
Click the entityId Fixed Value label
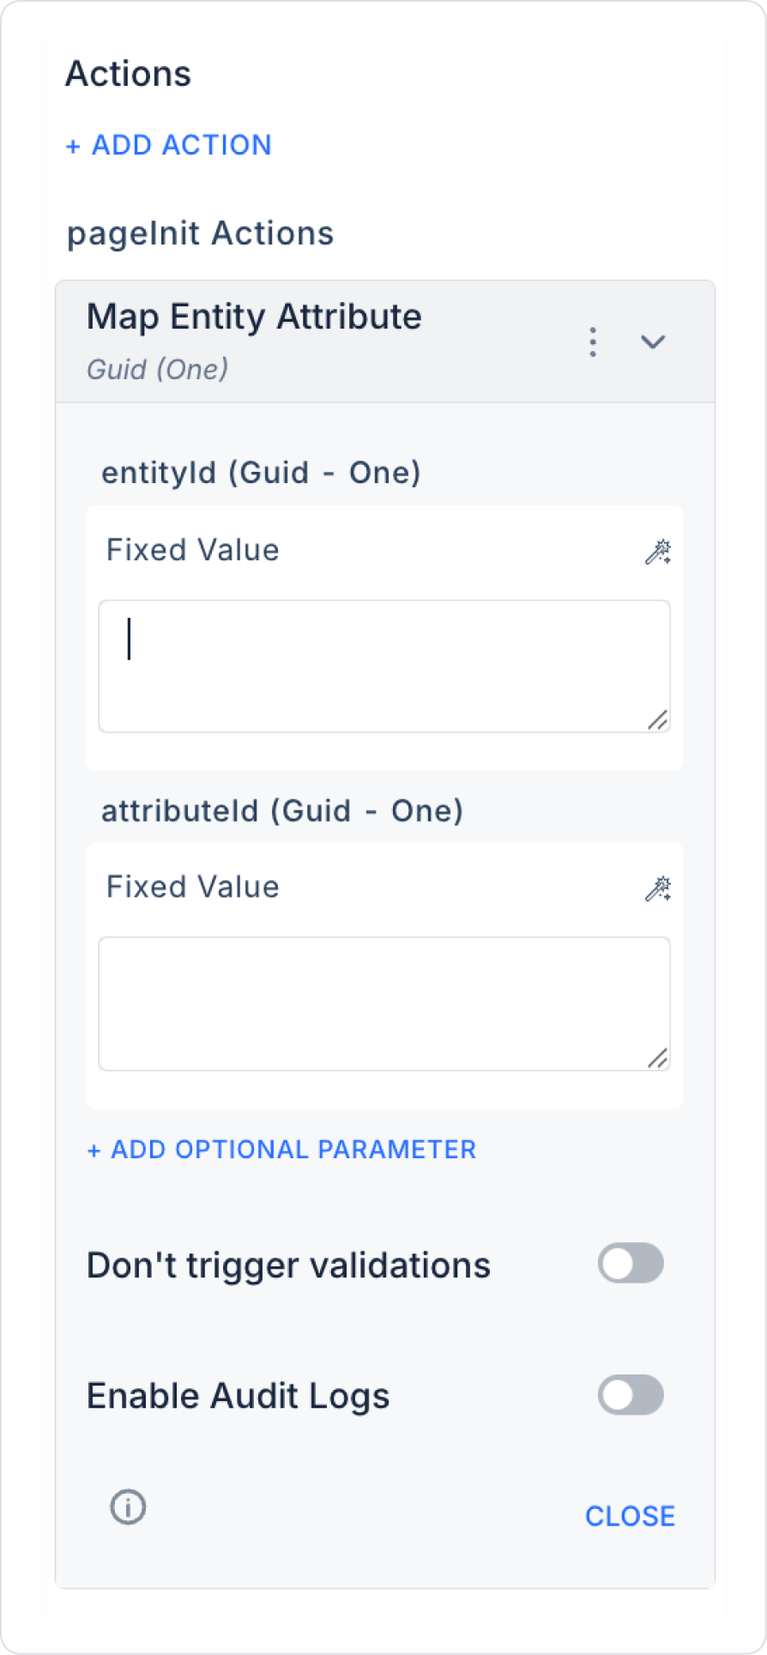coord(193,550)
